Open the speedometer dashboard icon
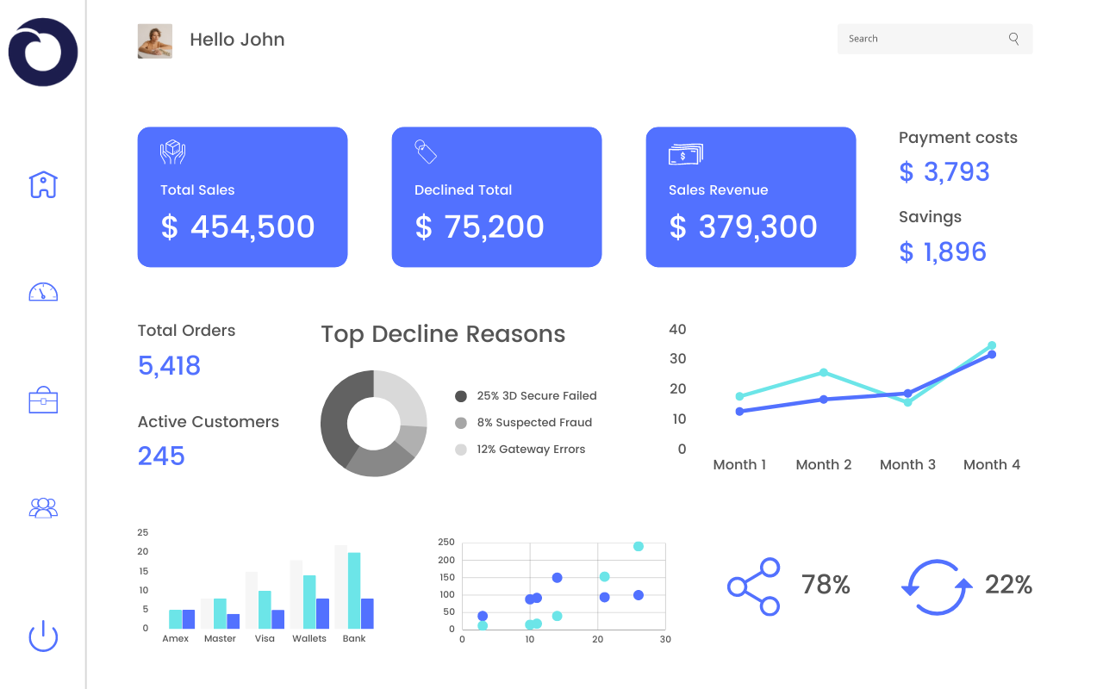This screenshot has height=689, width=1103. pyautogui.click(x=43, y=292)
